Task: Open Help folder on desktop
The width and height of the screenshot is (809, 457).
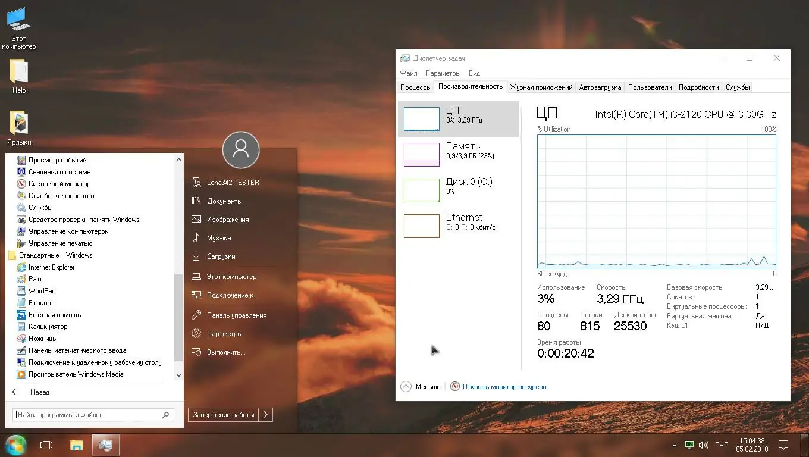Action: [x=19, y=76]
